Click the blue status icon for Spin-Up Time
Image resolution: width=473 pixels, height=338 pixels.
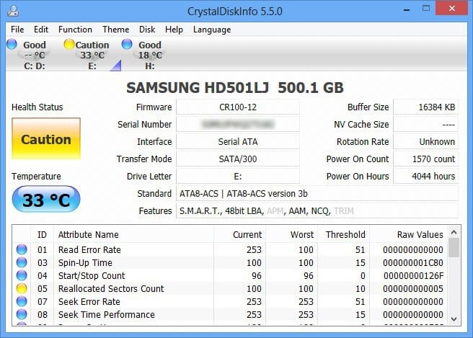point(22,263)
